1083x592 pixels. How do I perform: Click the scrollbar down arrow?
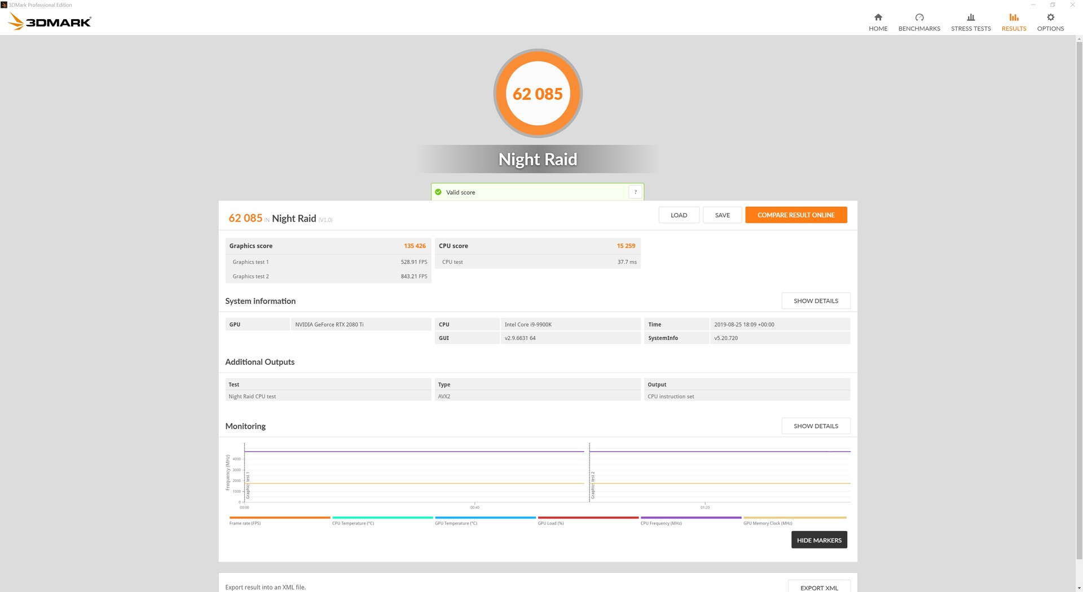click(x=1079, y=587)
